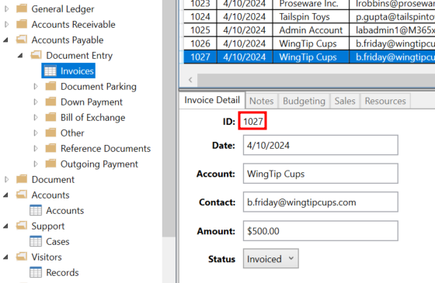Open the Status dropdown showing Invoiced

coord(271,259)
